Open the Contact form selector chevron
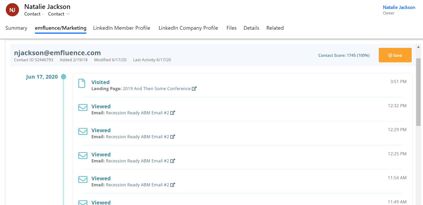 click(x=68, y=14)
